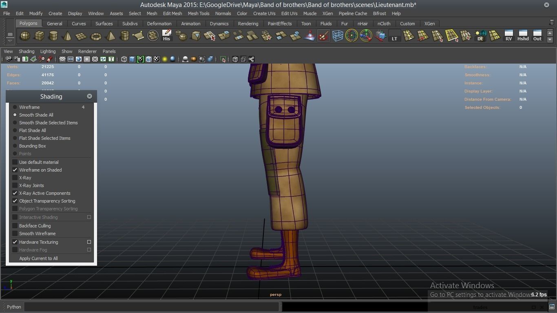The image size is (557, 313).
Task: Open the panel Shading menu
Action: pos(27,51)
